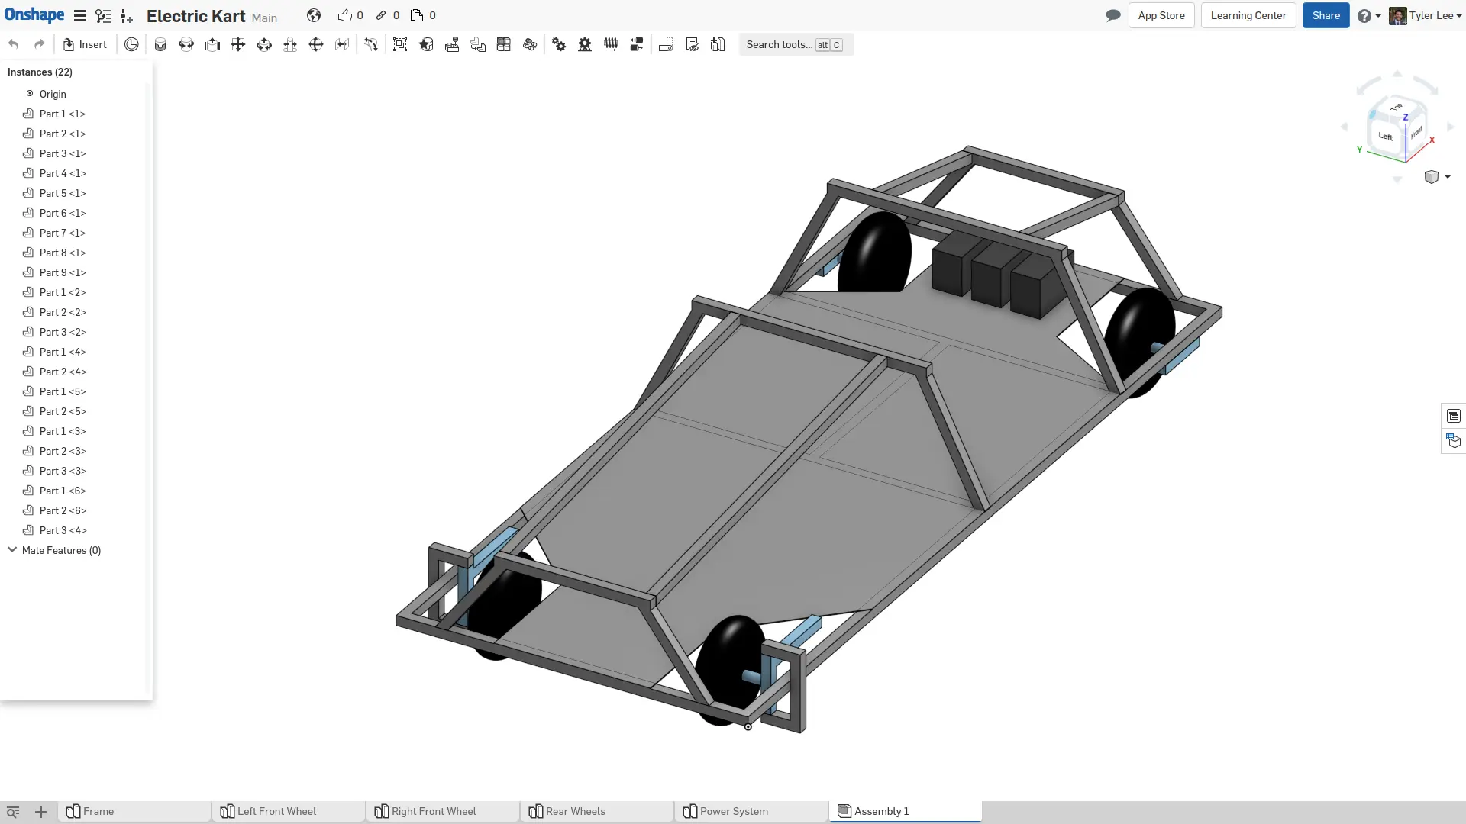Image resolution: width=1466 pixels, height=824 pixels.
Task: Open the Tyler Lee account dropdown
Action: point(1426,16)
